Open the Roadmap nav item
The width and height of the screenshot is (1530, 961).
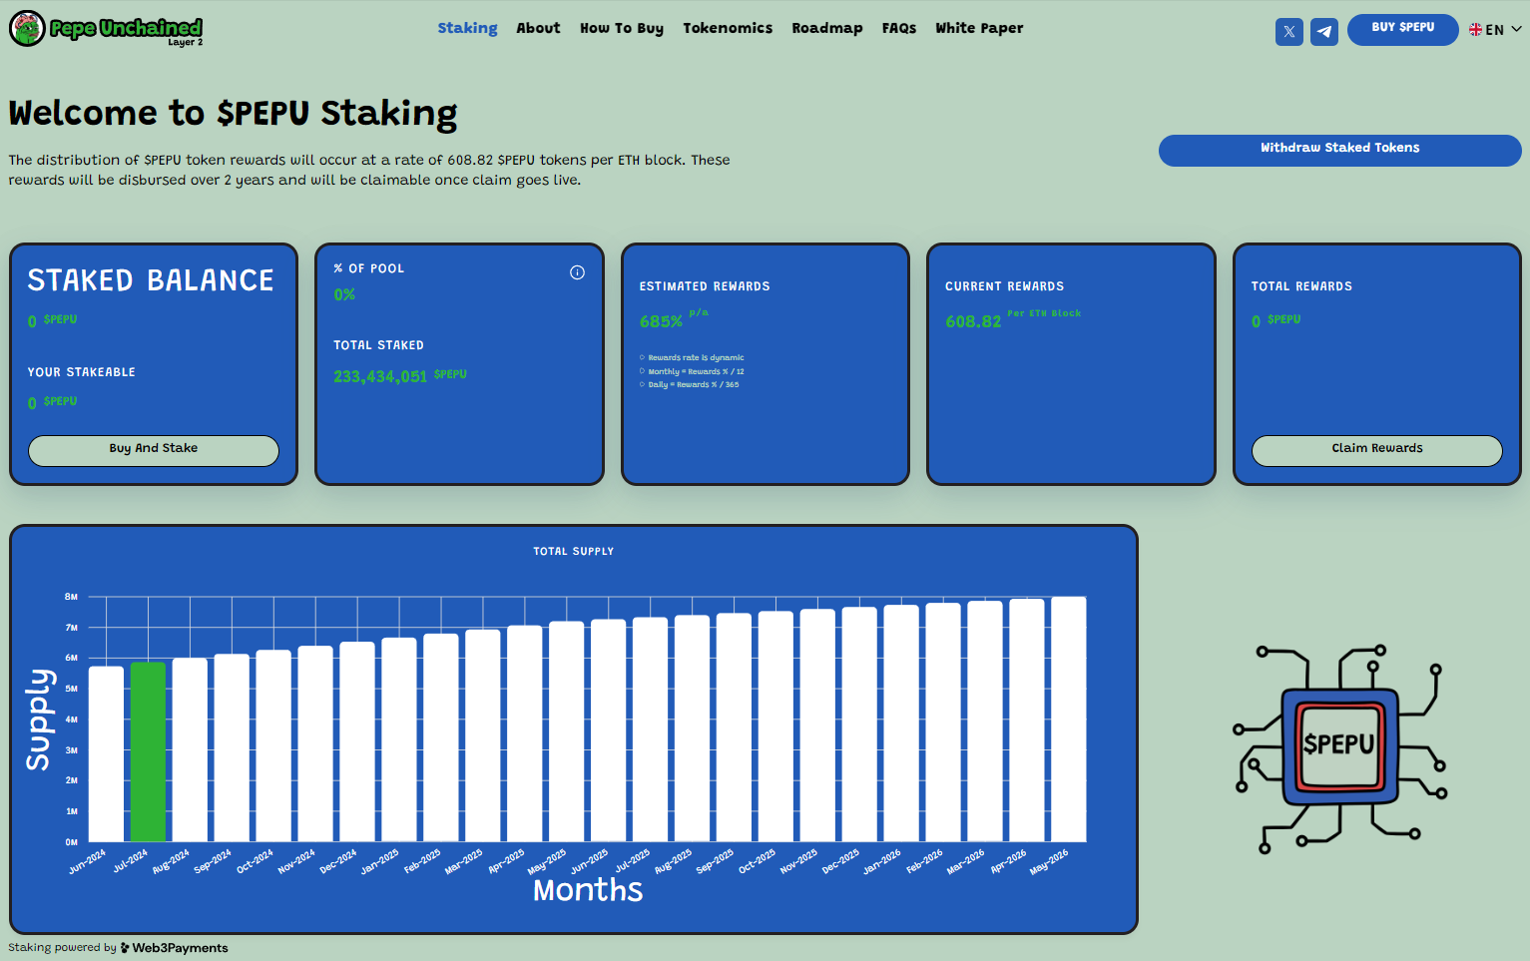827,28
